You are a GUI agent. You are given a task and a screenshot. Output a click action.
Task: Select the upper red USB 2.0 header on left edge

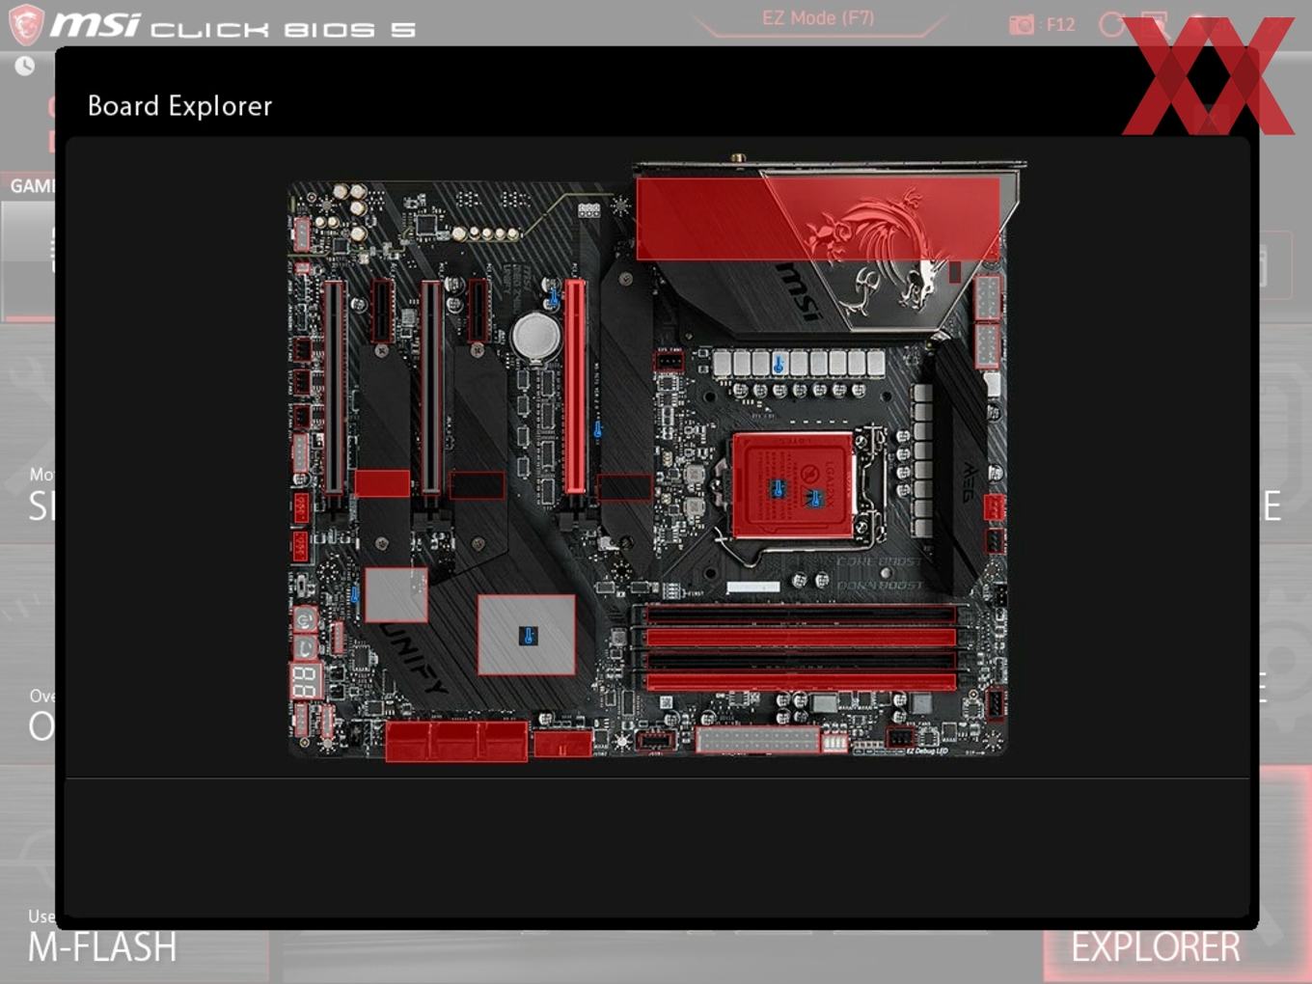(301, 506)
